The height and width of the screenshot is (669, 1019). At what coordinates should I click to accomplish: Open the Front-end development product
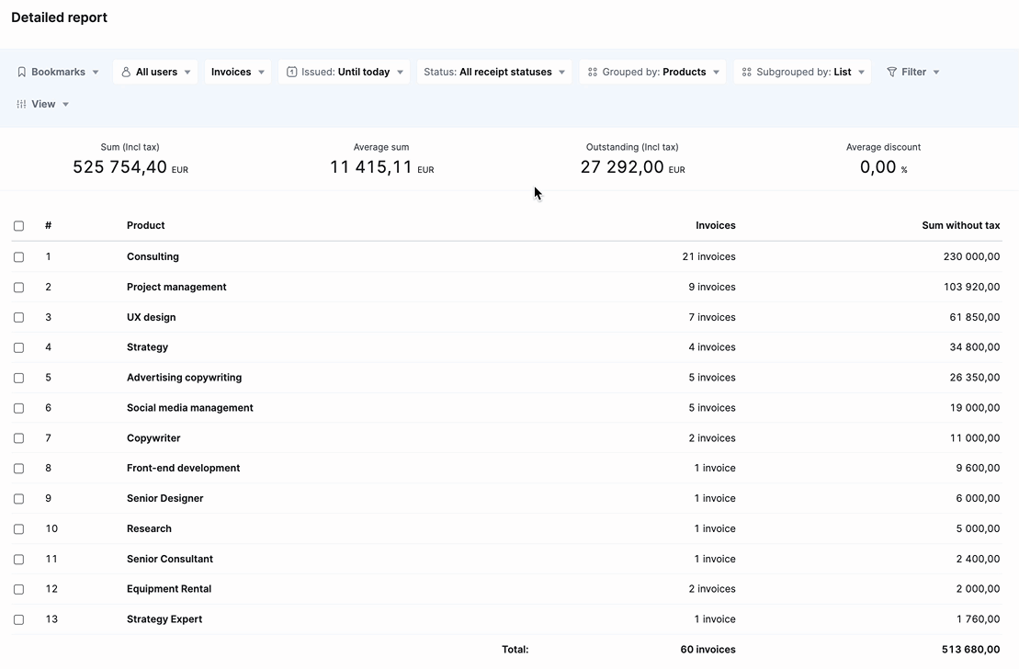coord(183,468)
